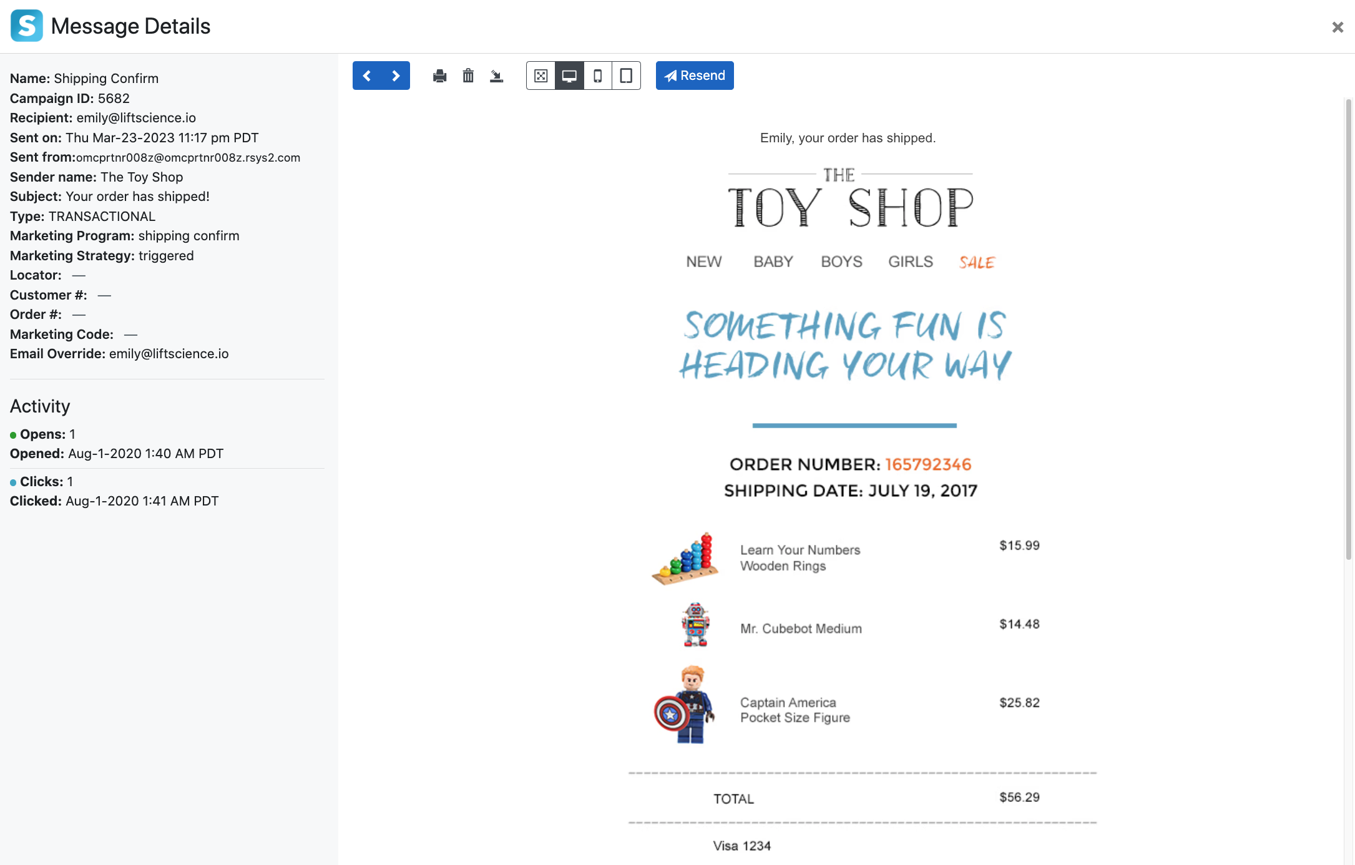
Task: Open the BOYS navigation link
Action: click(x=841, y=261)
